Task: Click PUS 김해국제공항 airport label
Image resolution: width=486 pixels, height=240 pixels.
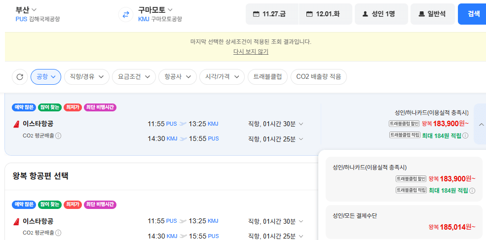Action: point(37,19)
